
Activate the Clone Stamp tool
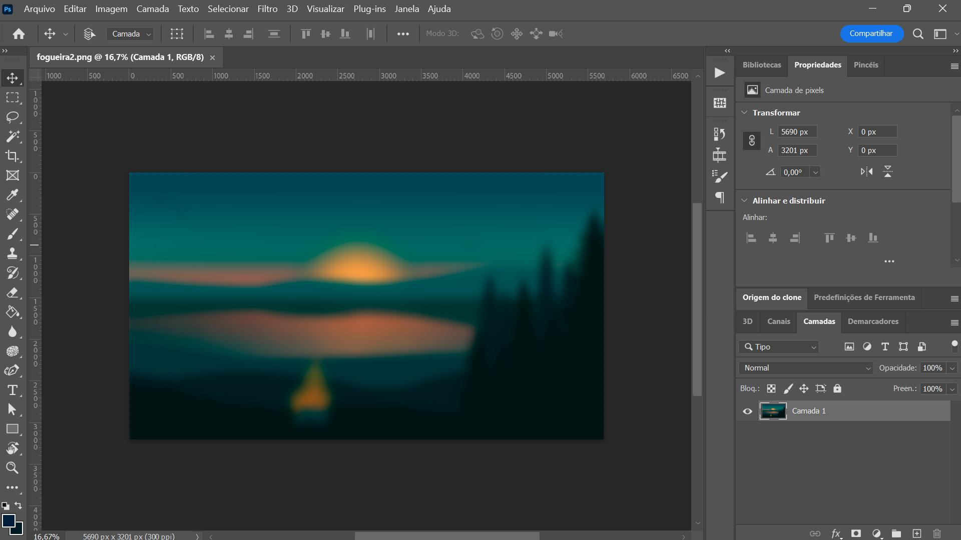13,253
